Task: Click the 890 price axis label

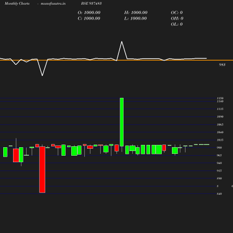Action: tap(219, 178)
